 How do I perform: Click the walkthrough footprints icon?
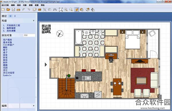pos(93,10)
